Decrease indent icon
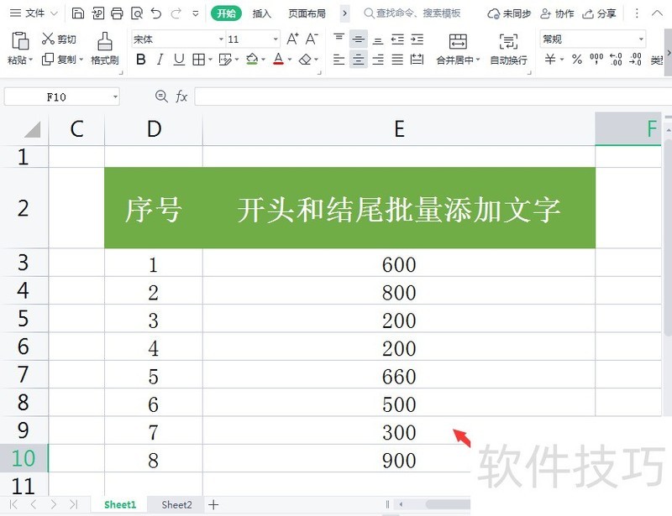This screenshot has width=672, height=516. pos(397,39)
